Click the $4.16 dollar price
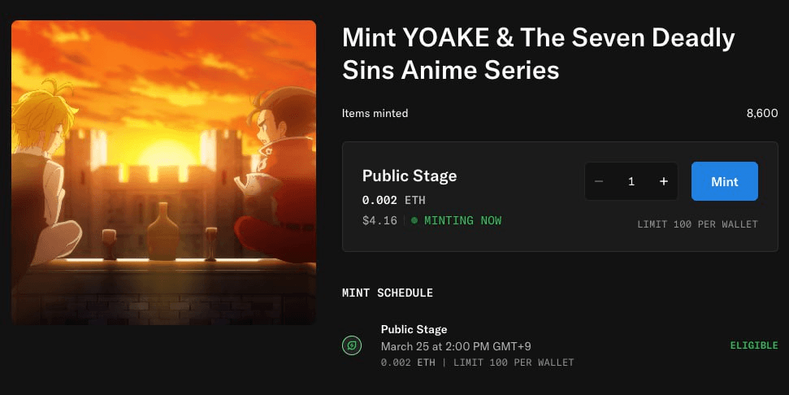This screenshot has width=789, height=395. 379,220
